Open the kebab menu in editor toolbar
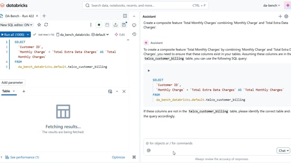Screen dimensions: 291x163 (x=91, y=25)
